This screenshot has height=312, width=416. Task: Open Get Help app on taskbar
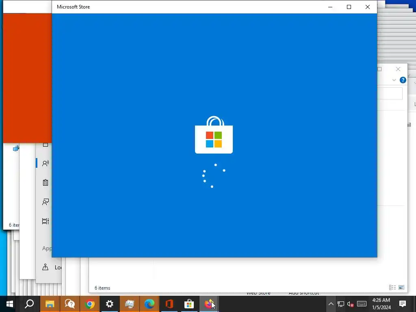coord(69,304)
